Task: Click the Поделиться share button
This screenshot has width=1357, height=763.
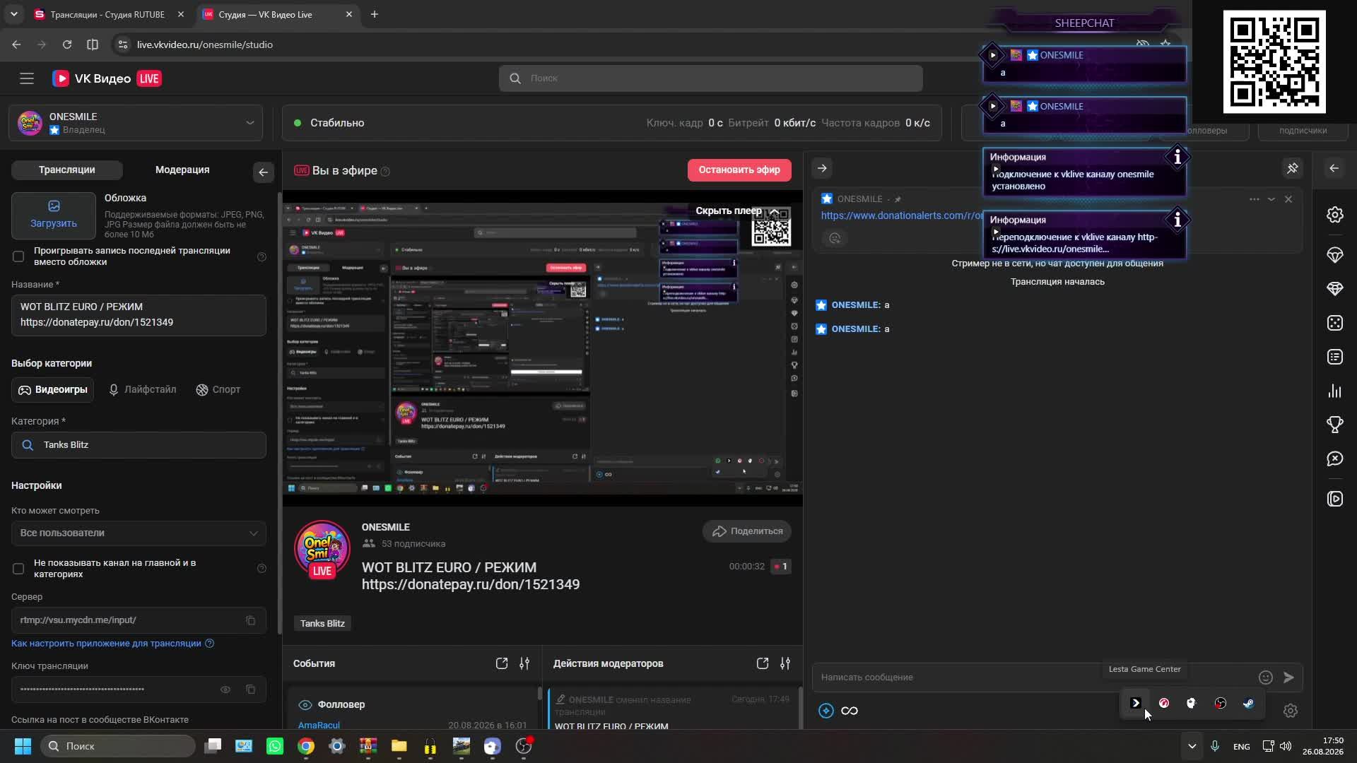Action: click(x=747, y=531)
